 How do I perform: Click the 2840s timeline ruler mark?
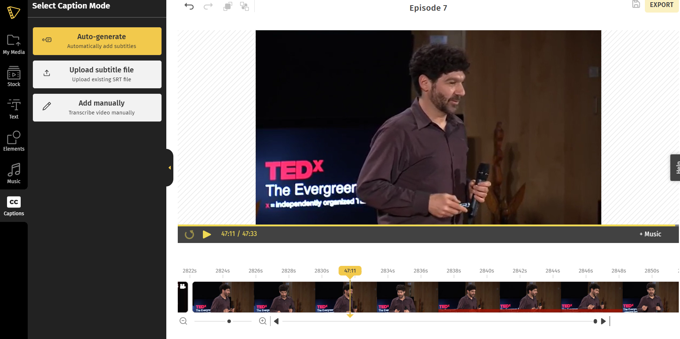pyautogui.click(x=487, y=271)
